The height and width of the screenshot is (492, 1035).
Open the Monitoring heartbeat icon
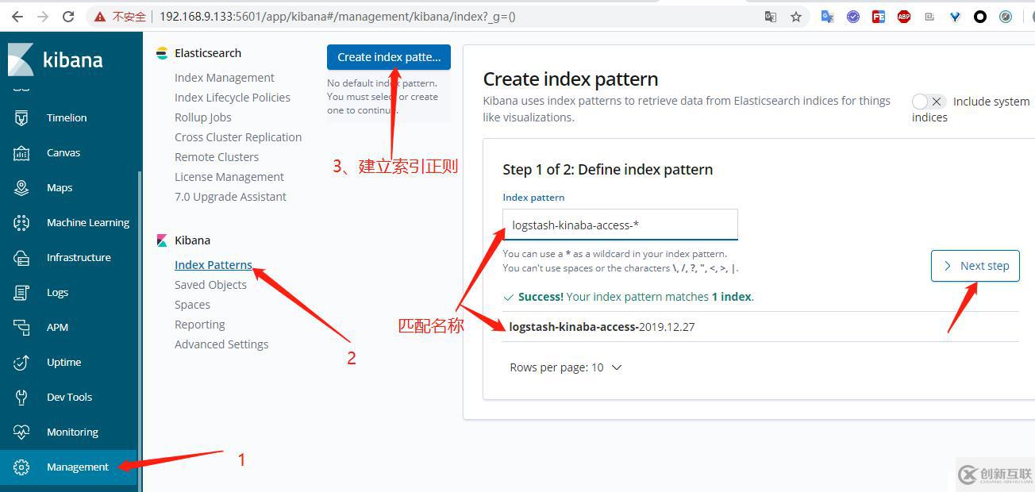(x=21, y=432)
